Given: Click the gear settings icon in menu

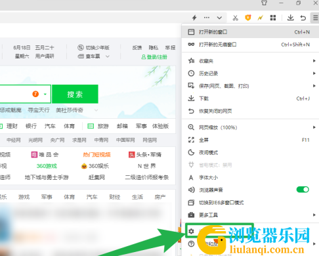Looking at the screenshot, I should click(191, 231).
